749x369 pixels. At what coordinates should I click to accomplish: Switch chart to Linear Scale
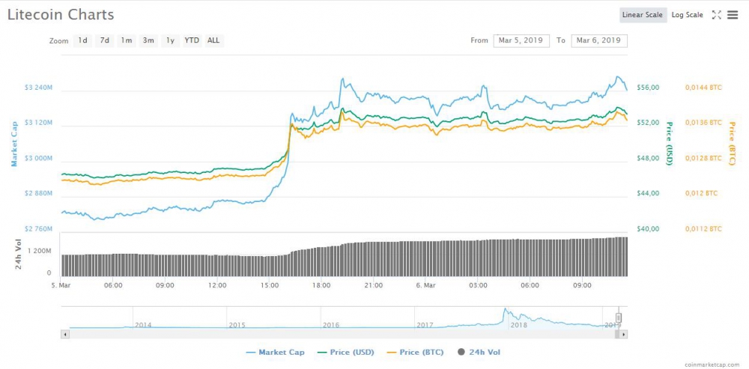[x=641, y=15]
